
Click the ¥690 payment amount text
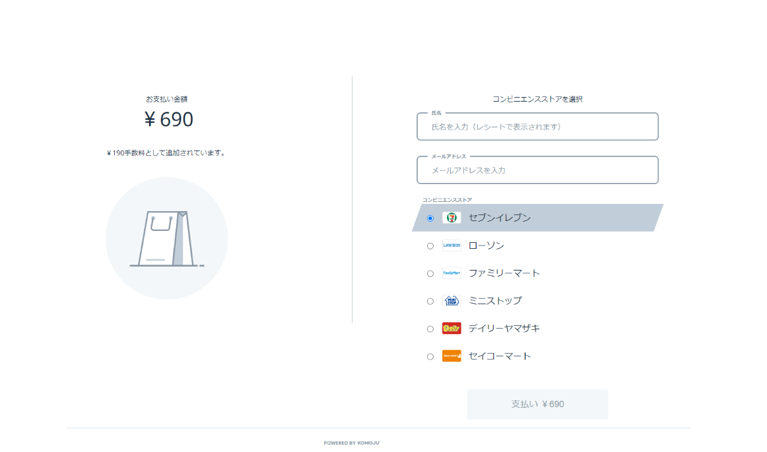click(169, 119)
